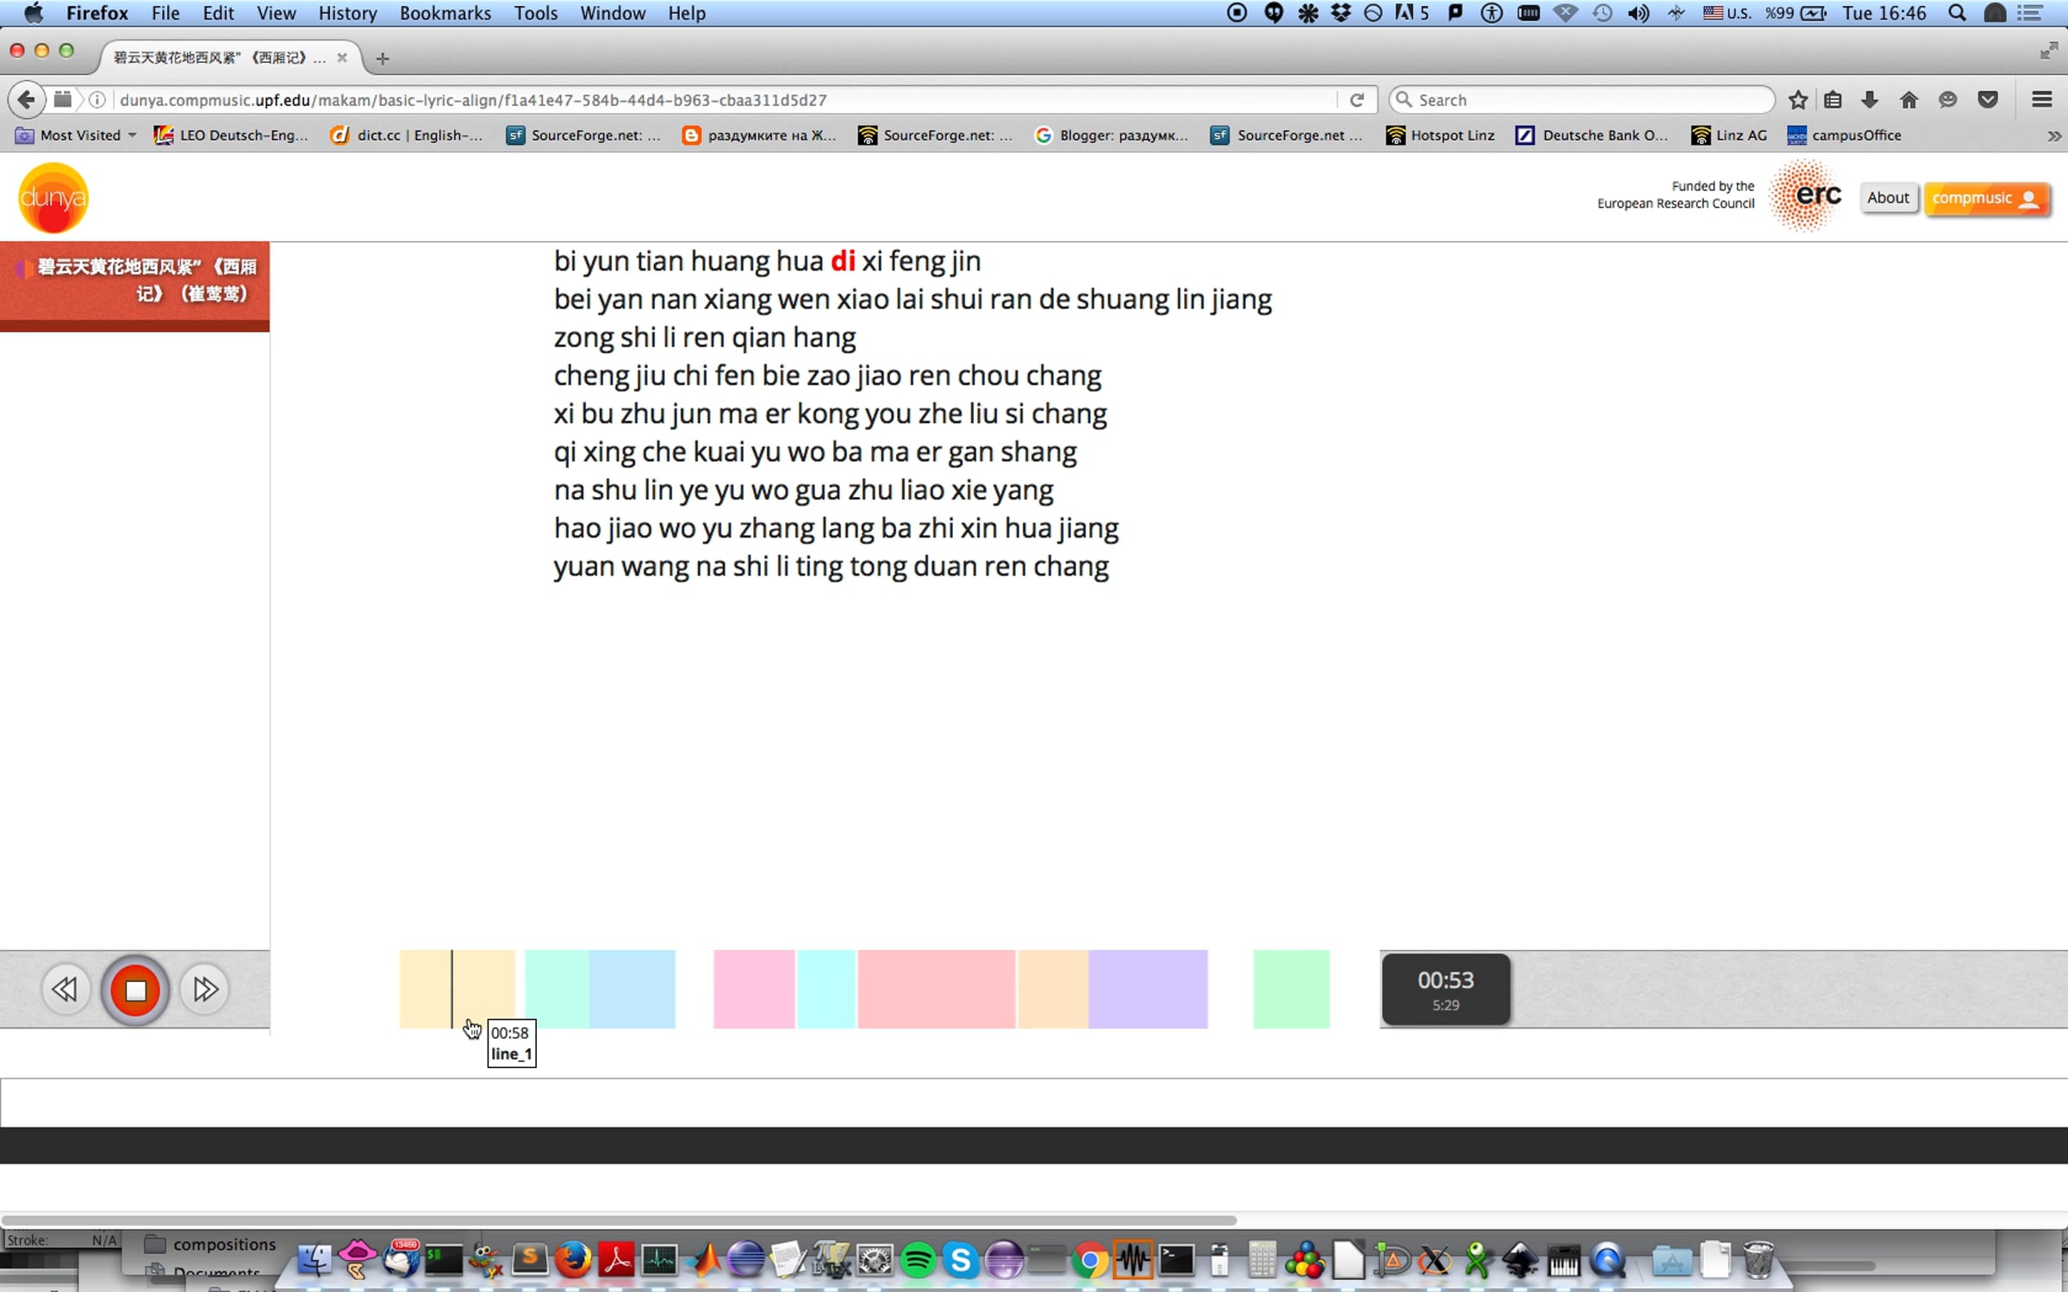
Task: Open Spotify from the dock
Action: click(x=918, y=1260)
